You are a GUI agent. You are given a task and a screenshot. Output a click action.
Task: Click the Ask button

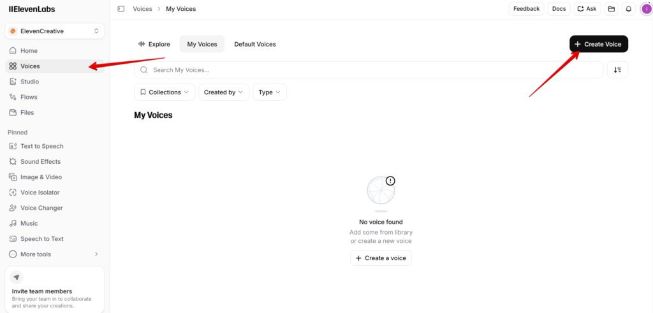(x=587, y=9)
